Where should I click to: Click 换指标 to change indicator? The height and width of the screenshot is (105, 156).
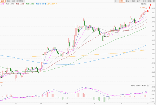pyautogui.click(x=143, y=86)
